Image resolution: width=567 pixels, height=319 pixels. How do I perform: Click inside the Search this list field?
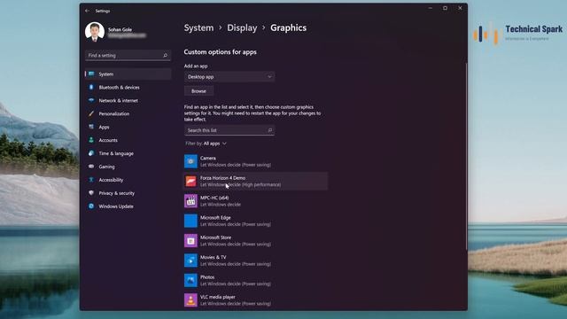click(229, 130)
